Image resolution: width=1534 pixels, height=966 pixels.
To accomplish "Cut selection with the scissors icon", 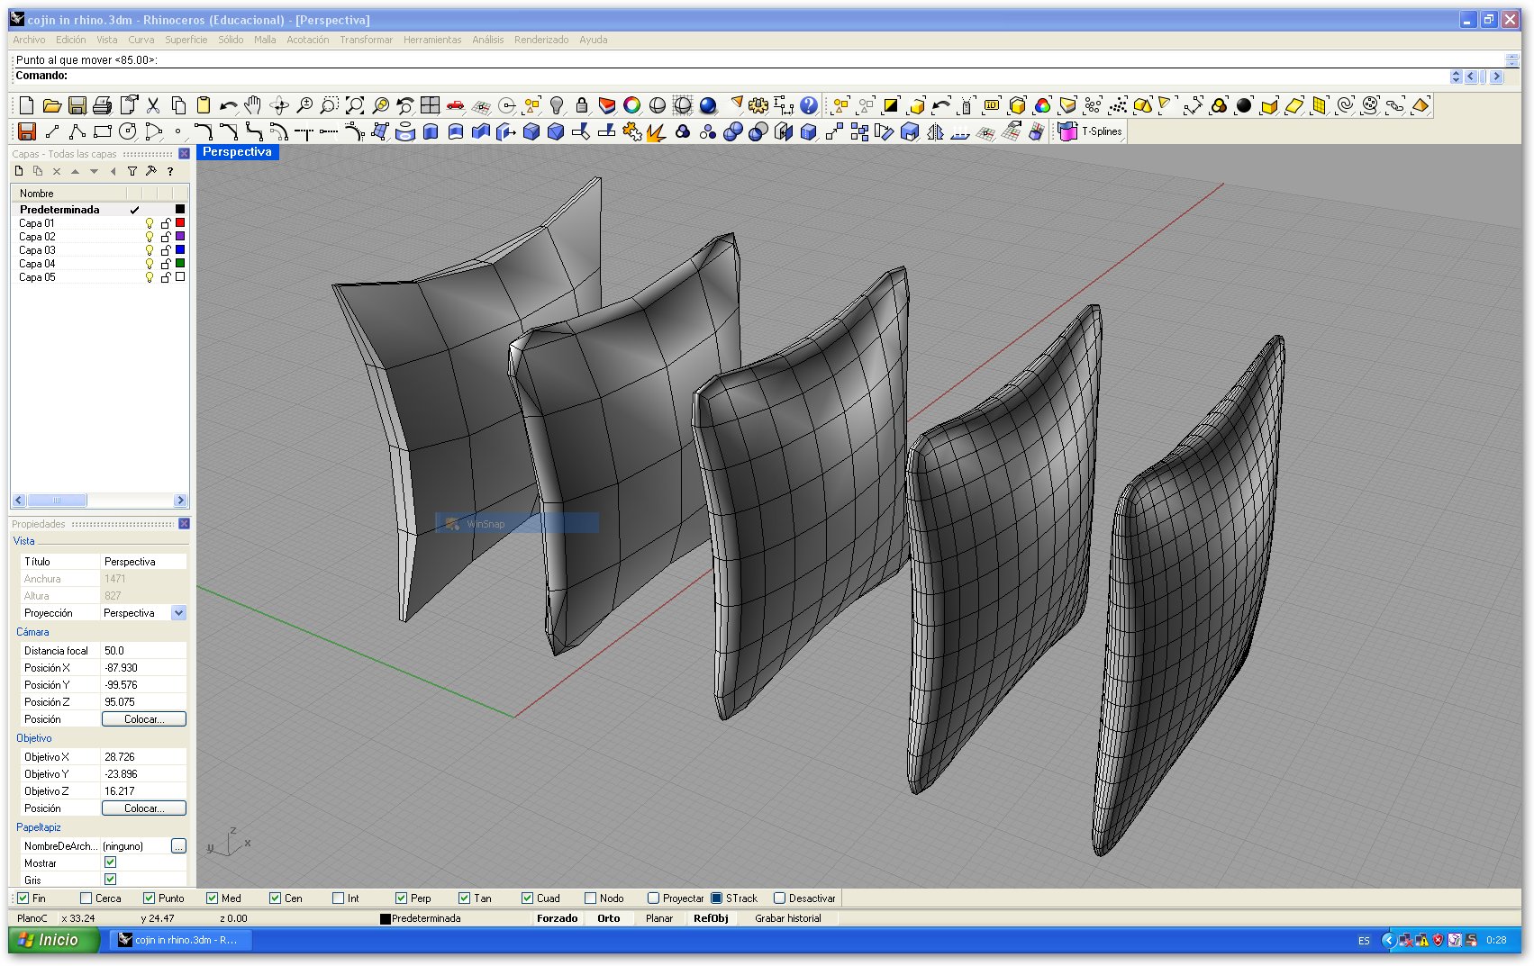I will point(153,106).
